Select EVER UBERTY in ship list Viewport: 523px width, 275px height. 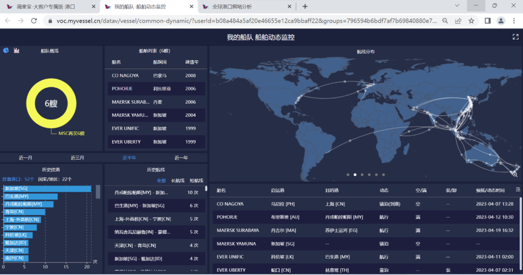(156, 142)
